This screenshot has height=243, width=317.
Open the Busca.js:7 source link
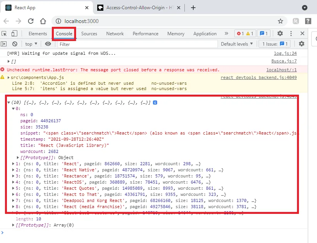(284, 61)
